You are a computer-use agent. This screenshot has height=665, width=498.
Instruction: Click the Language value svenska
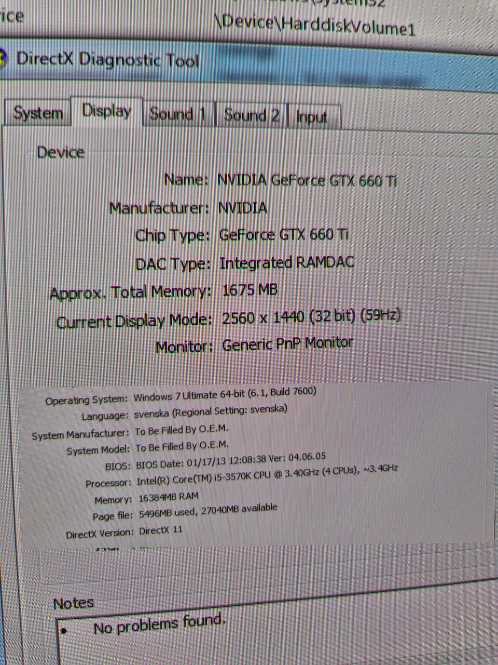point(211,412)
